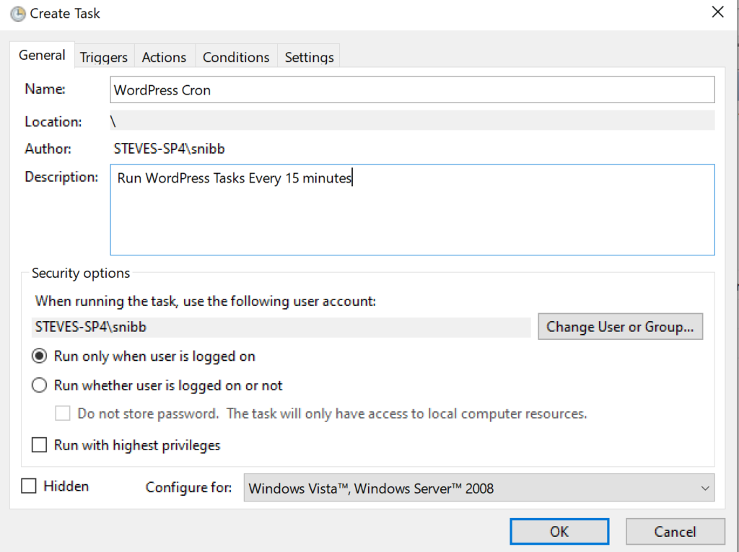
Task: Click the STEVES-SP4\snibb user account field
Action: coord(281,327)
